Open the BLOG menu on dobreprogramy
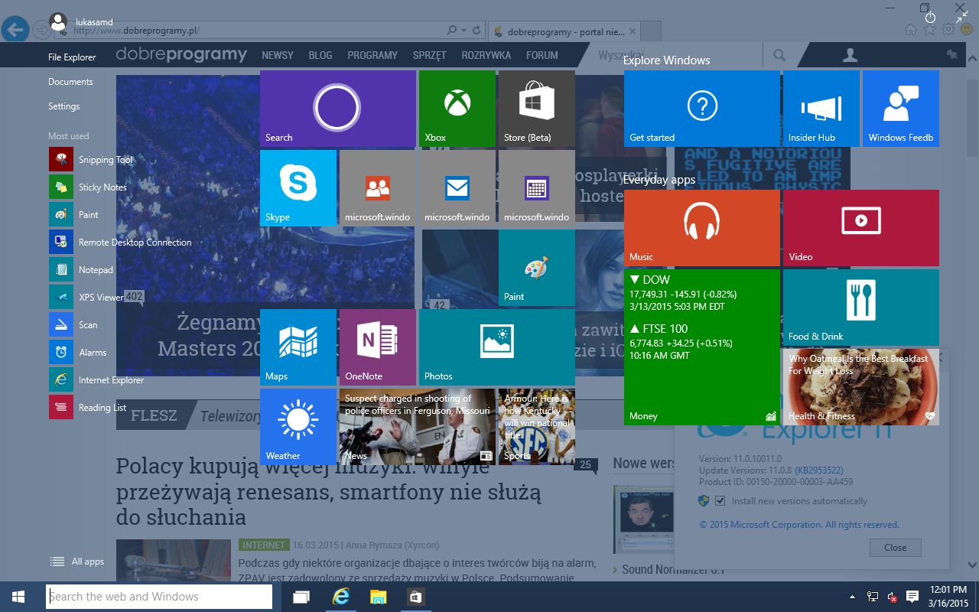The width and height of the screenshot is (979, 612). pos(320,55)
